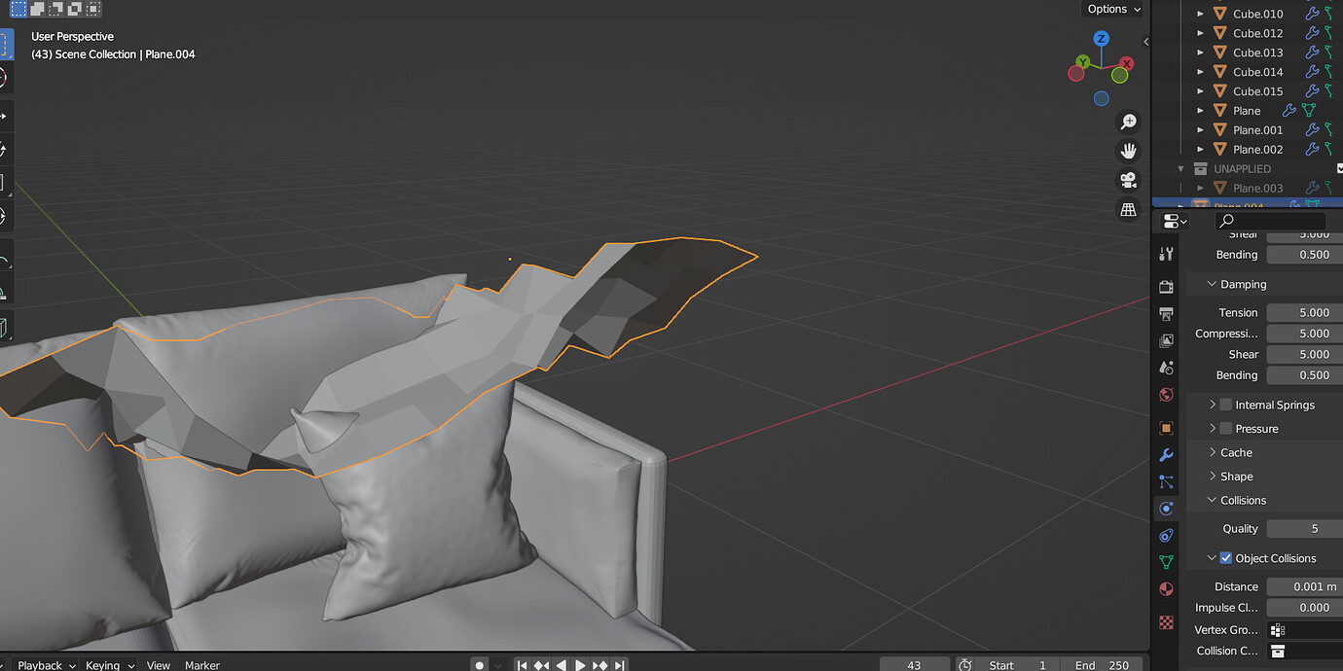Toggle the camera view icon
The height and width of the screenshot is (671, 1343).
coord(1128,180)
